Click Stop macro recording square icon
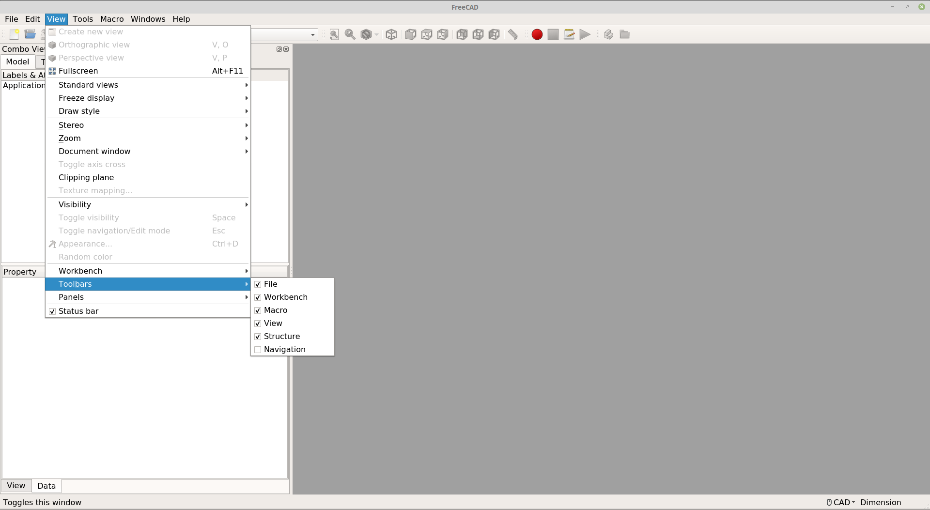 point(553,34)
